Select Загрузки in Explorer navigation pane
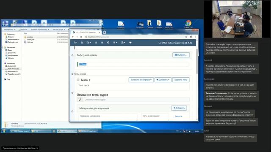Screen dimensions: 271x152 pos(10,37)
